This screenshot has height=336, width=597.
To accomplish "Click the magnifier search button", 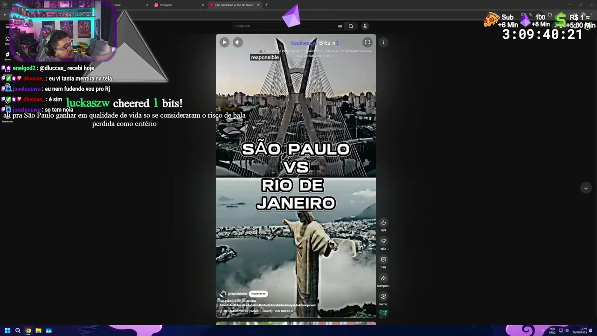I will point(351,26).
